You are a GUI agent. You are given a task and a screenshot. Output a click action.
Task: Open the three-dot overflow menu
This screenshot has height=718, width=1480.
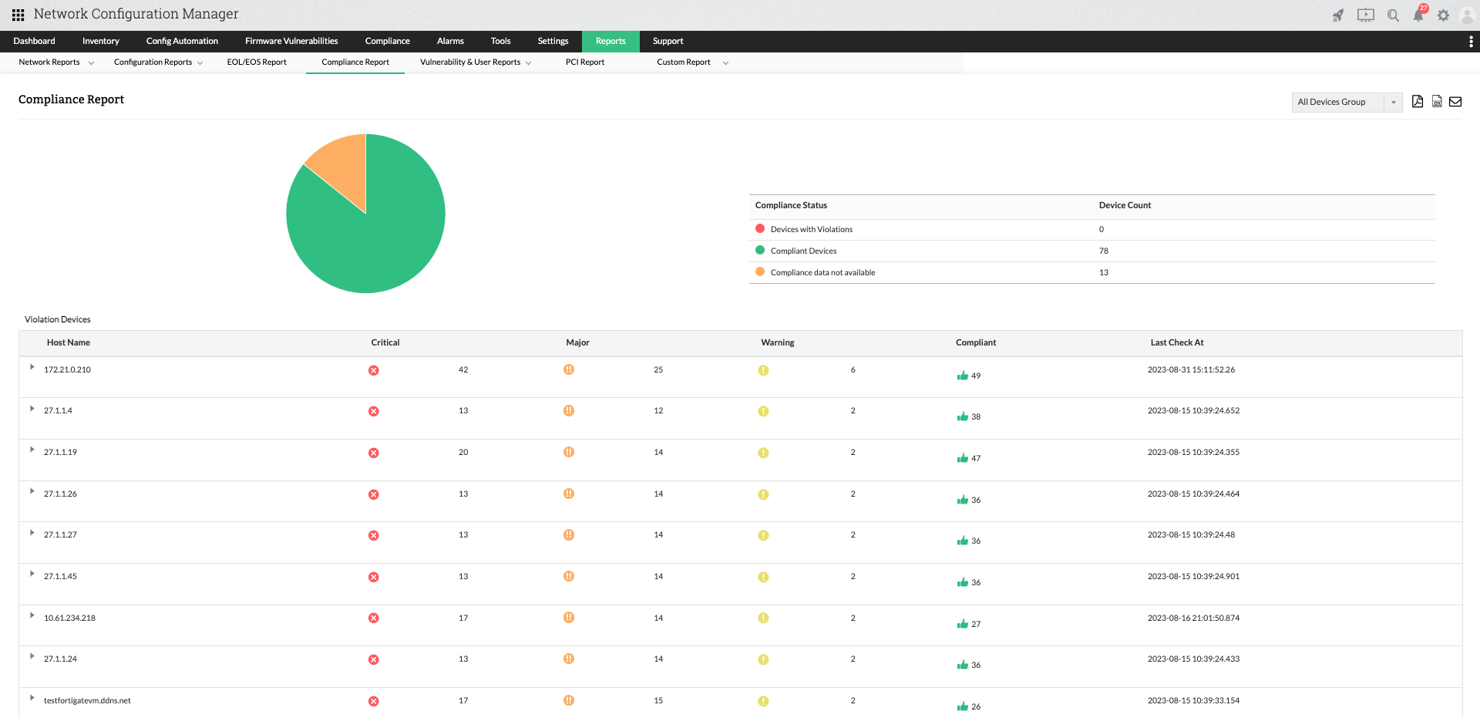(x=1471, y=42)
